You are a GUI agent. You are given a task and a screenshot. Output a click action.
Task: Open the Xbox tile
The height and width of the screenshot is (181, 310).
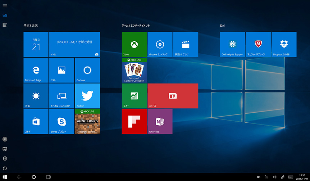(x=134, y=44)
